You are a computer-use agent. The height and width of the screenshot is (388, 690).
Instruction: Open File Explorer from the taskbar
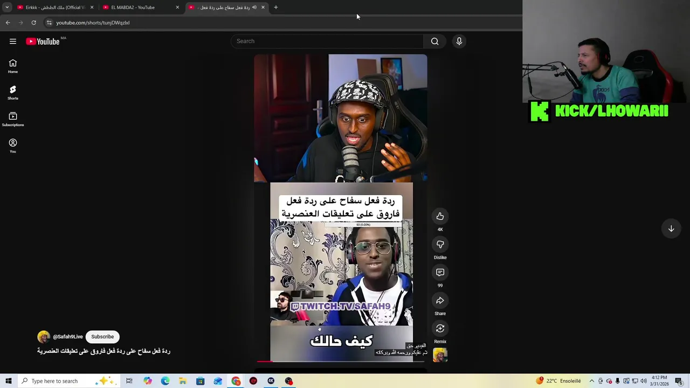183,381
